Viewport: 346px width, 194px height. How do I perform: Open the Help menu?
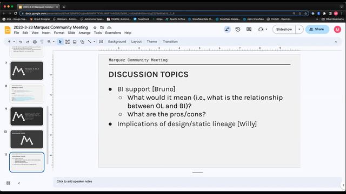coord(128,33)
